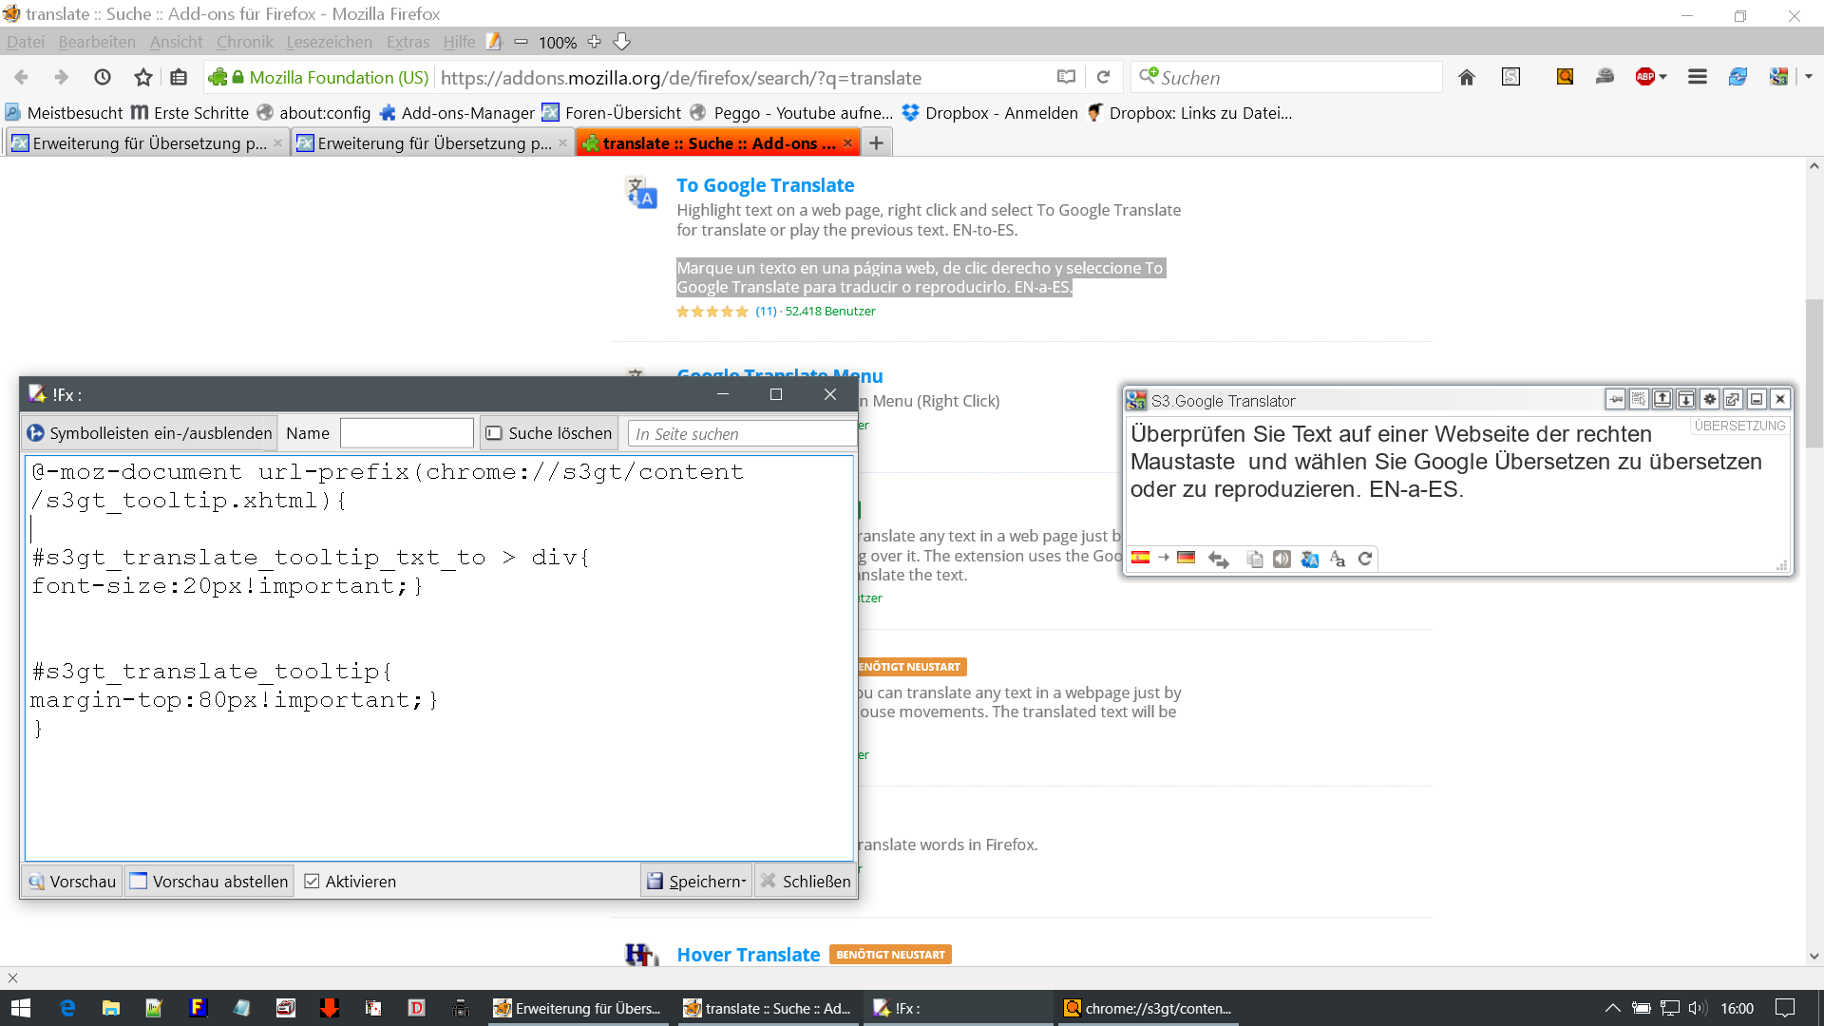Toggle Symbolleisten ein-/ausblenden

click(x=149, y=433)
